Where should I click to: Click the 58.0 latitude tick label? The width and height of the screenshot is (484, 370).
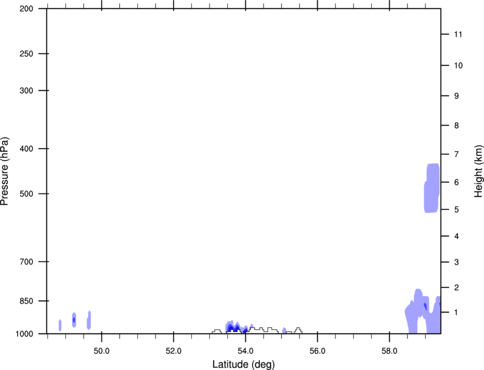[x=389, y=351]
